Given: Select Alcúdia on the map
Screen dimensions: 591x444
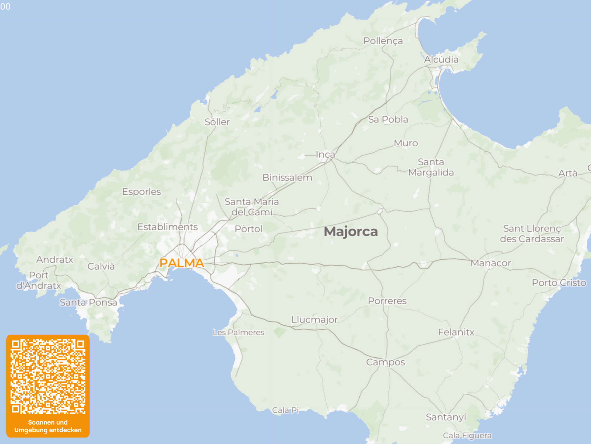Looking at the screenshot, I should [441, 60].
